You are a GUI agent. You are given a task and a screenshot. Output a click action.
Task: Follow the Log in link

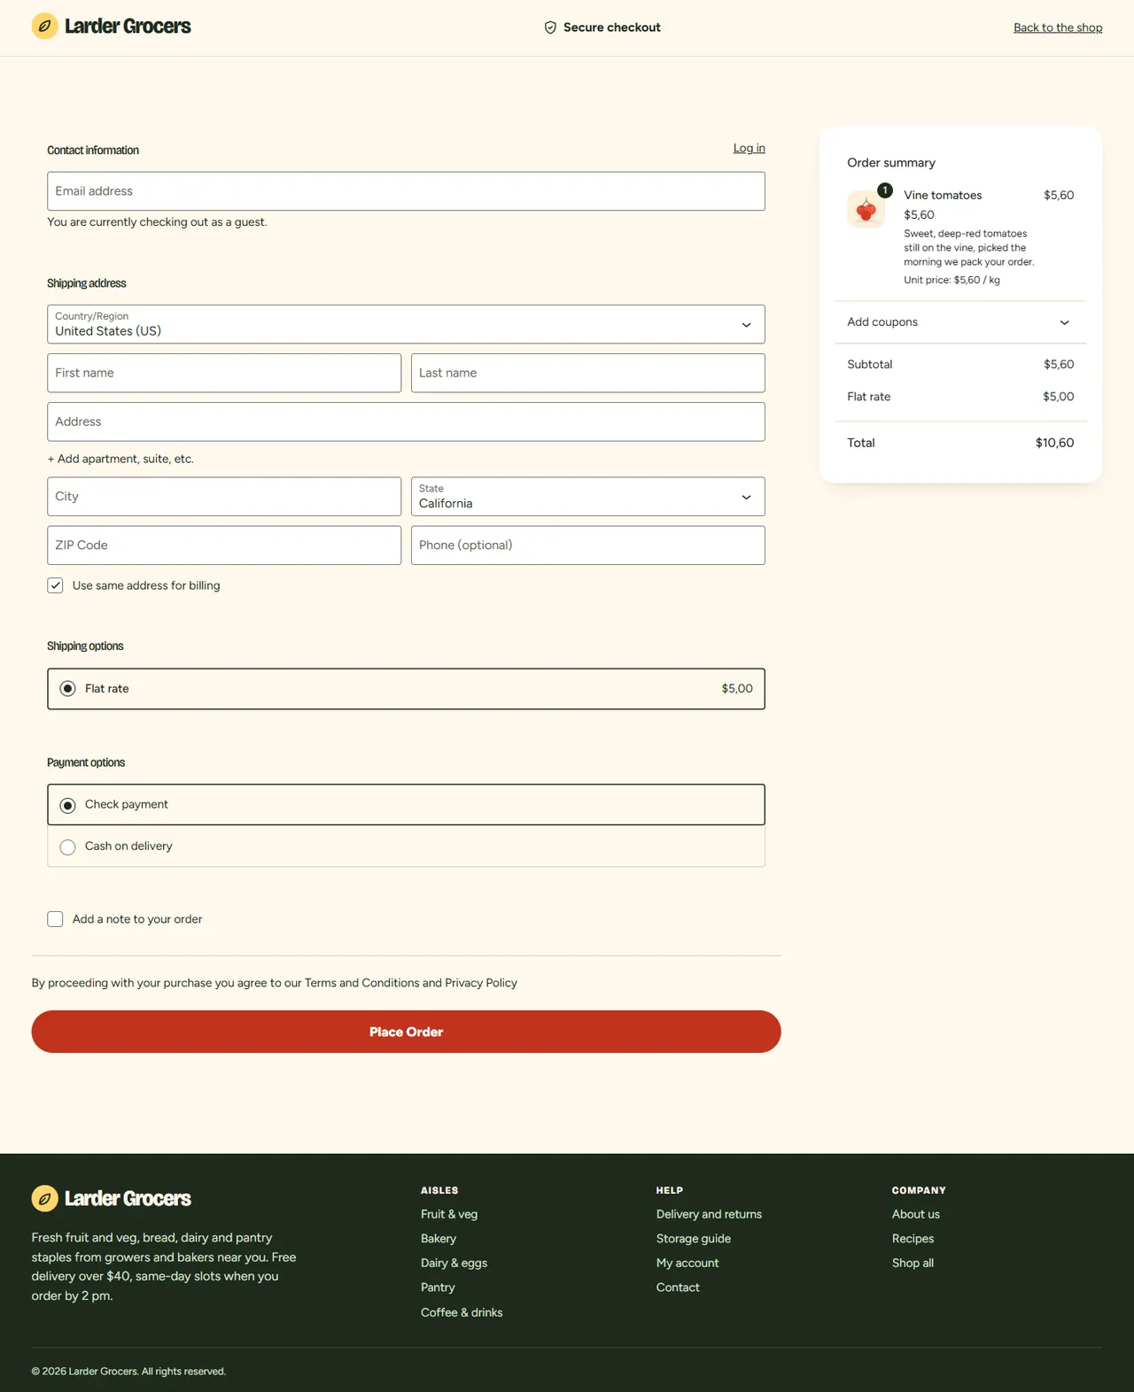click(x=749, y=148)
